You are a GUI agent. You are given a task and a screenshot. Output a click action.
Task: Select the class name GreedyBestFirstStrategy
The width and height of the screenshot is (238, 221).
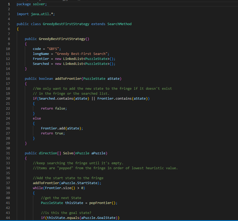point(66,24)
